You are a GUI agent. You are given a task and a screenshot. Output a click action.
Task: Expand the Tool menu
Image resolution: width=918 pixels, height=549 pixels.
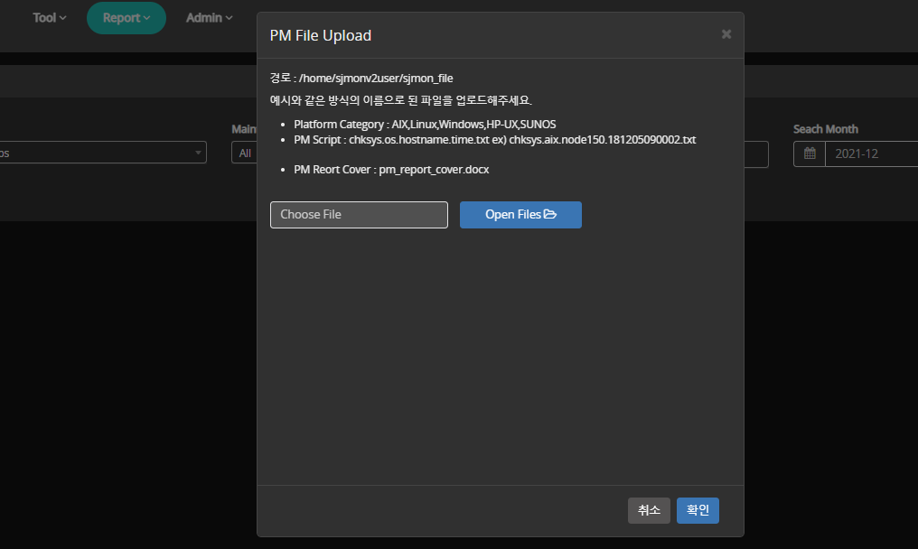[50, 18]
